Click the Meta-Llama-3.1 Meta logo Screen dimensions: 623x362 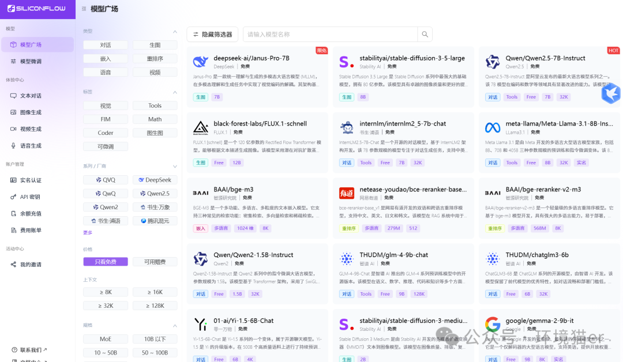point(493,128)
